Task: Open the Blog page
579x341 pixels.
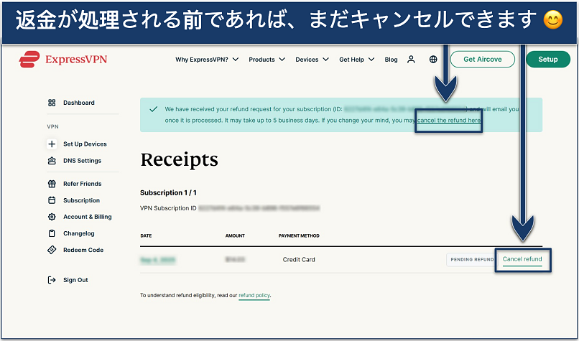Action: pos(391,60)
